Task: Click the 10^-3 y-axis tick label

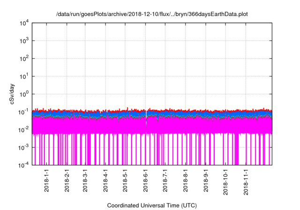Action: click(23, 148)
